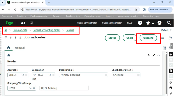
Task: Open the Suppliers menu item
Action: (x=21, y=16)
